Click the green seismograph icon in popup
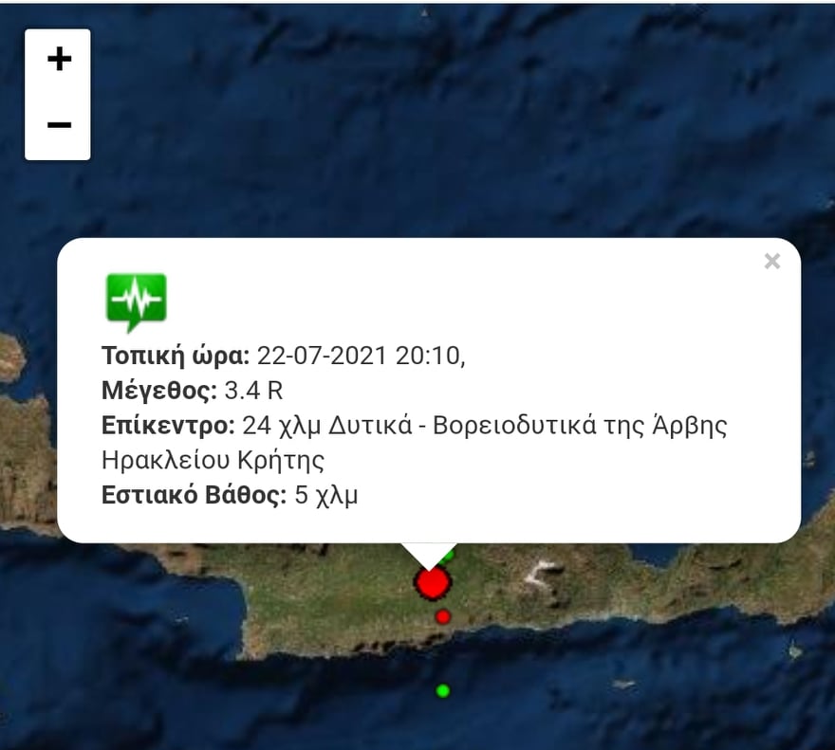835x750 pixels. click(x=137, y=302)
